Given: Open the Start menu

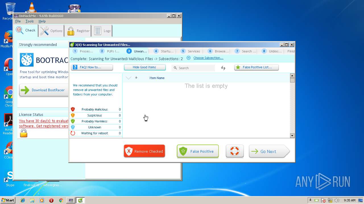Looking at the screenshot, I should 8,200.
